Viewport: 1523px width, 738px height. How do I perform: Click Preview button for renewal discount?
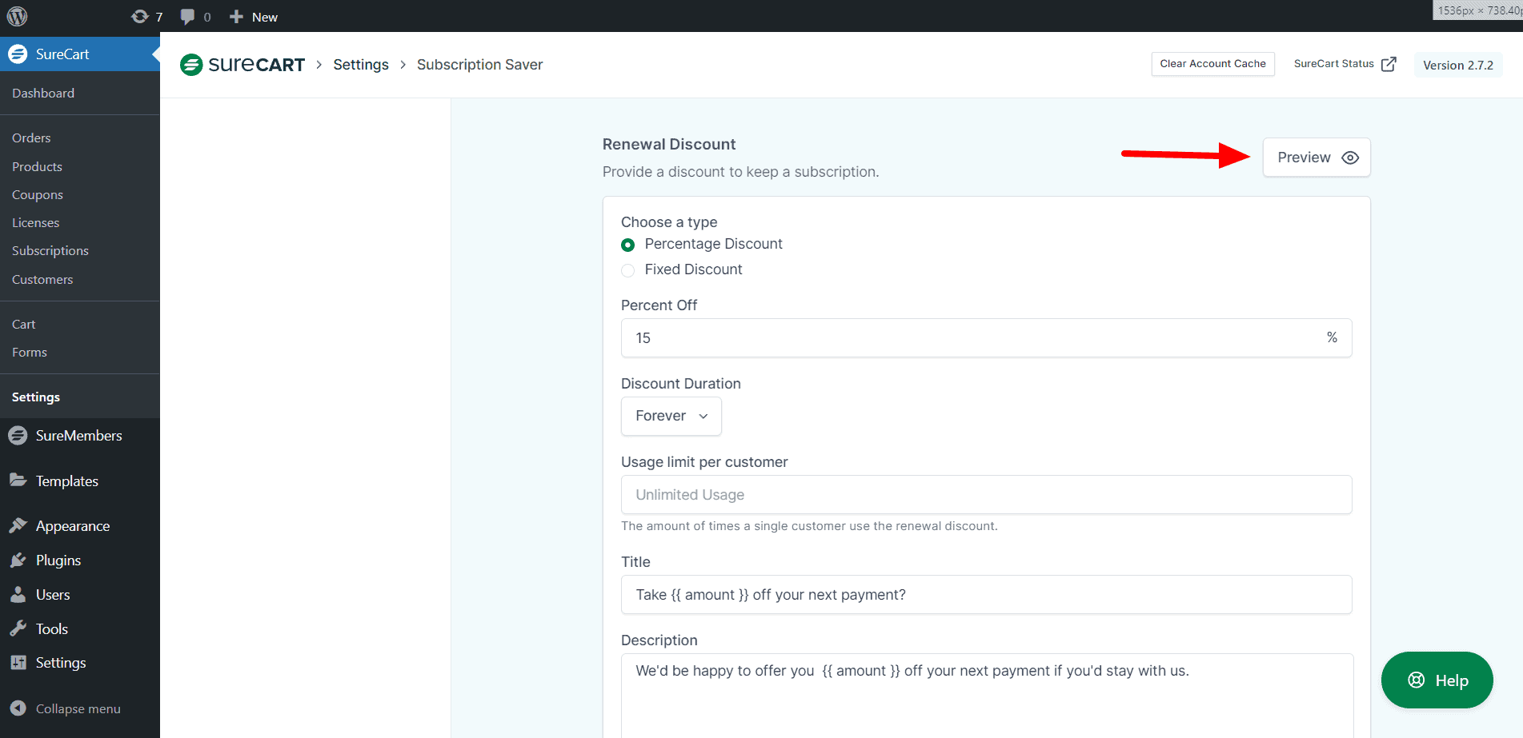point(1316,158)
